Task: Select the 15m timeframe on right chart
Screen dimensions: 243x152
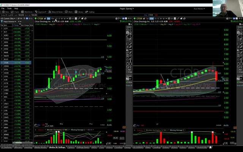Action: tap(151, 19)
